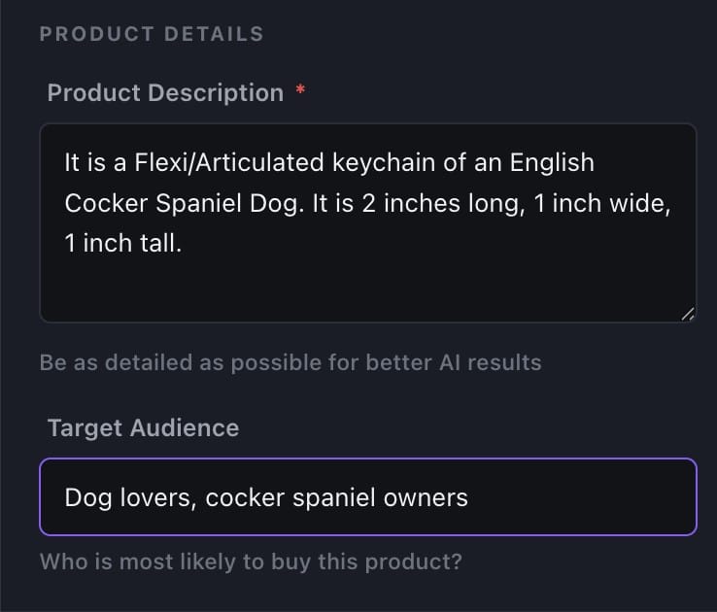Click the "Be as detailed as possible" hint
Image resolution: width=717 pixels, height=612 pixels.
coord(290,362)
